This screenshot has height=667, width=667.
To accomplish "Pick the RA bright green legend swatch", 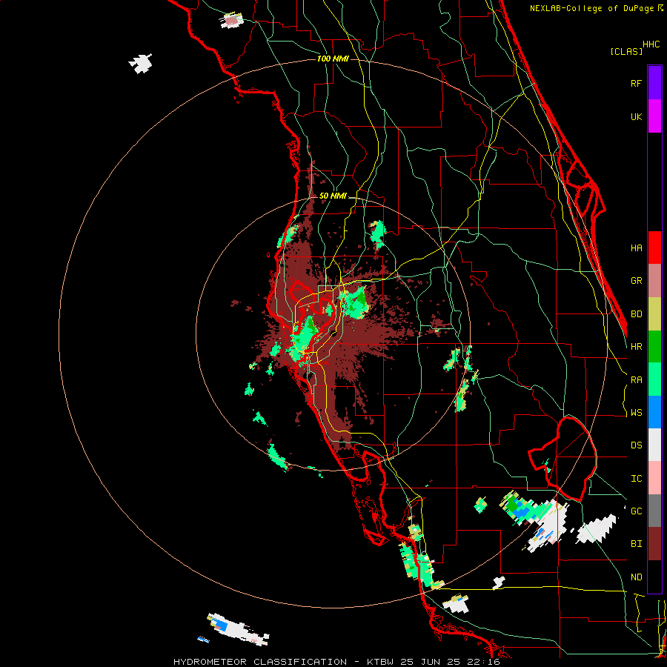I will click(x=654, y=379).
